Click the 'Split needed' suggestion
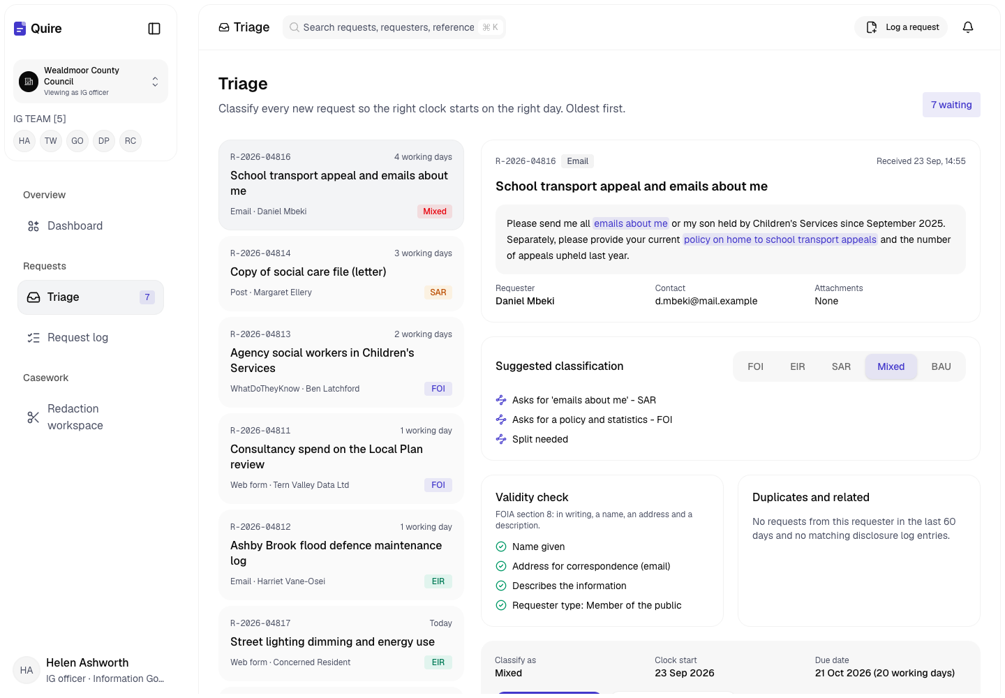Viewport: 1005px width, 698px height. (540, 439)
